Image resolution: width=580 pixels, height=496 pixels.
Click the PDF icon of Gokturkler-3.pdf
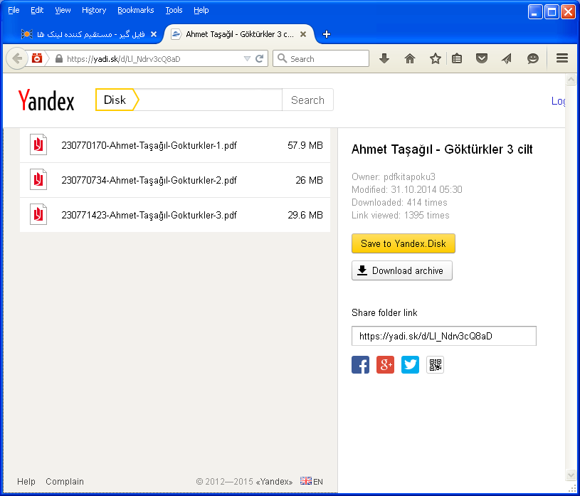click(x=38, y=214)
